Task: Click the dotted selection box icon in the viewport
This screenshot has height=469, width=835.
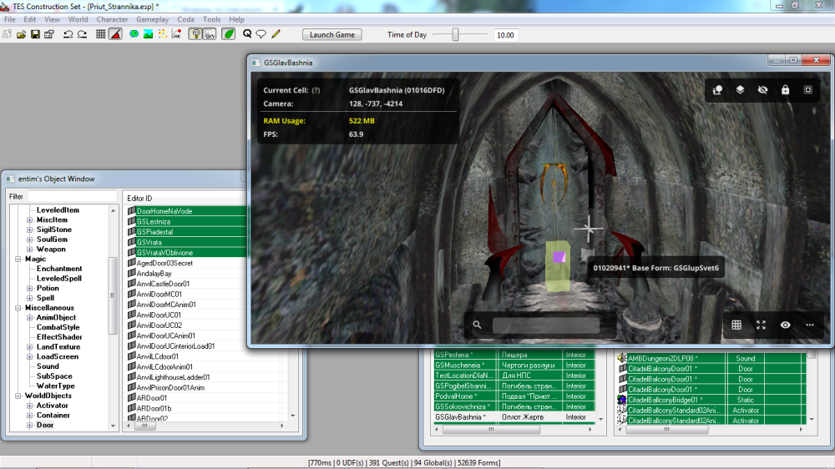Action: pyautogui.click(x=807, y=90)
